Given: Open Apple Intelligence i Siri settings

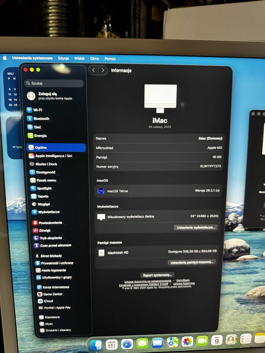Looking at the screenshot, I should pos(50,156).
